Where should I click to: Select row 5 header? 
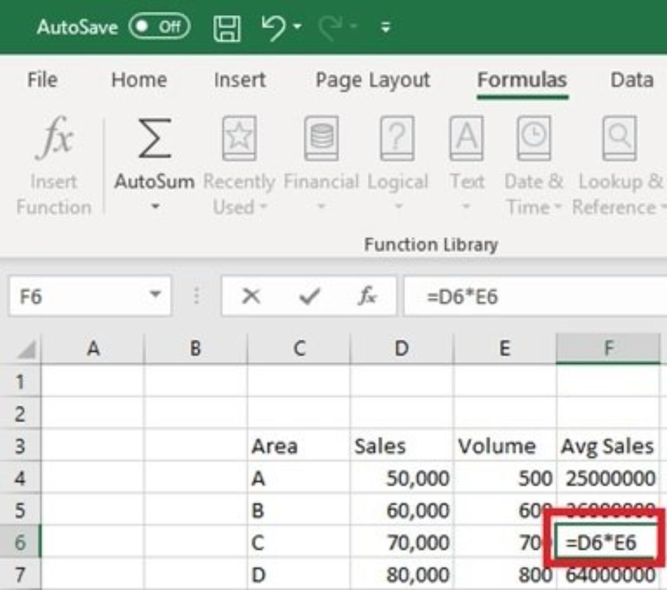click(x=20, y=510)
